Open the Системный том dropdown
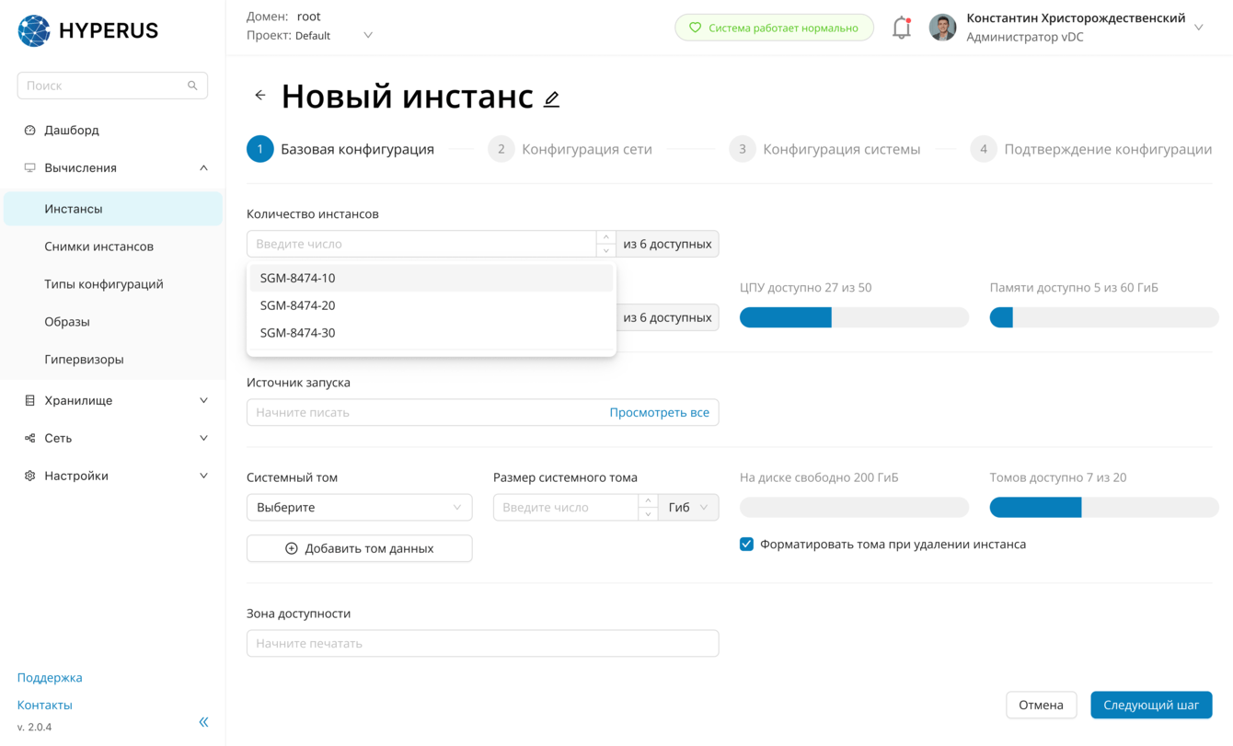Viewport: 1233px width, 746px height. (x=359, y=508)
